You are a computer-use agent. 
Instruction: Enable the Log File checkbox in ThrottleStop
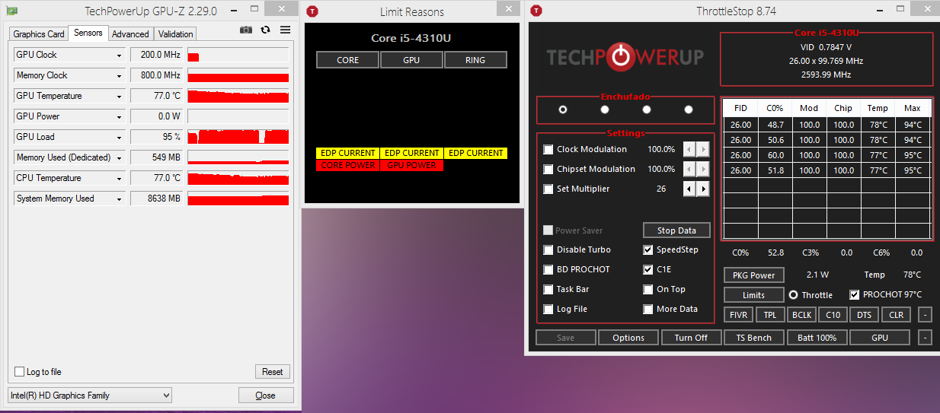[548, 309]
